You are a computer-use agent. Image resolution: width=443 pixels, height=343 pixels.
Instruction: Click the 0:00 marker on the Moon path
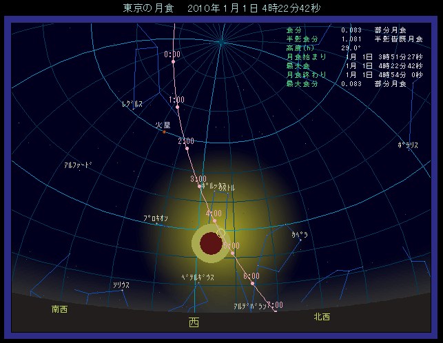[x=174, y=61]
